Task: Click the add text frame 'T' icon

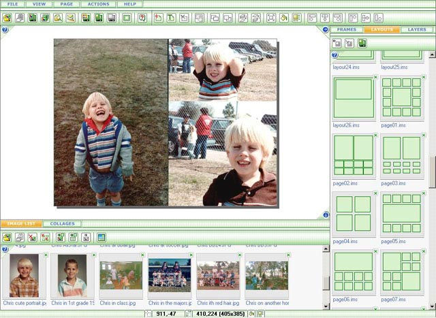Action: [x=171, y=18]
